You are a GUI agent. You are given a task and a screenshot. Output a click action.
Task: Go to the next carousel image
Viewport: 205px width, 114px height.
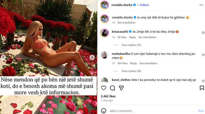92,57
